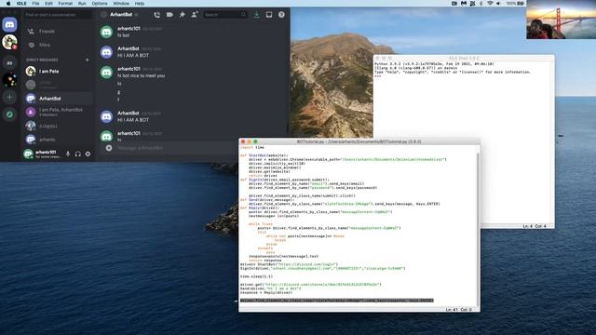596x335 pixels.
Task: Click the arhantc101 user avatar at panel bottom
Action: 28,154
